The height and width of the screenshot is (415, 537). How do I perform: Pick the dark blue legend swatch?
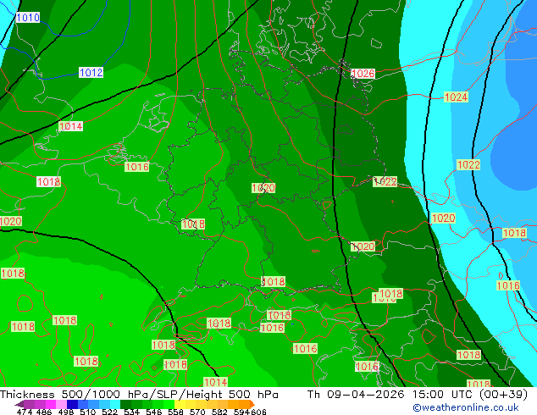point(72,404)
